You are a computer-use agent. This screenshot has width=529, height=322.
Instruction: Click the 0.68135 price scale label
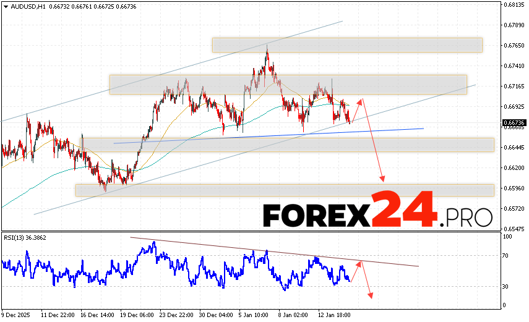pyautogui.click(x=514, y=5)
